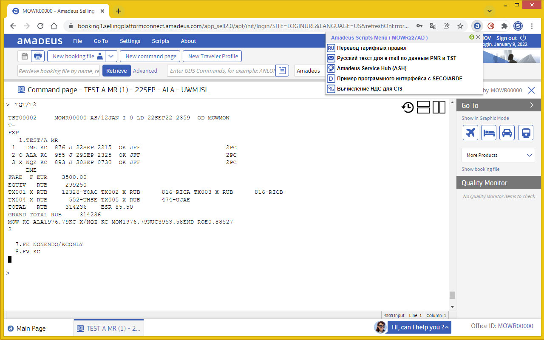Screen dimensions: 544x340
Task: Click the Retrieve button
Action: tap(116, 71)
